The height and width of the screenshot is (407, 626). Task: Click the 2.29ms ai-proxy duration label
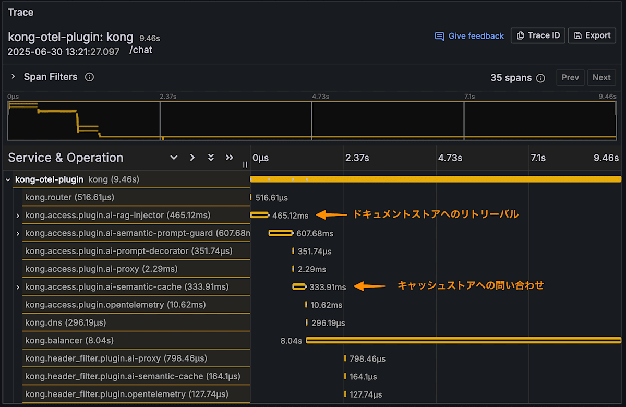click(x=312, y=269)
